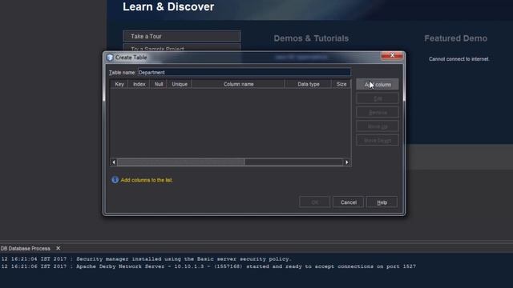Click the Featured Demo heading
513x288 pixels.
click(456, 38)
